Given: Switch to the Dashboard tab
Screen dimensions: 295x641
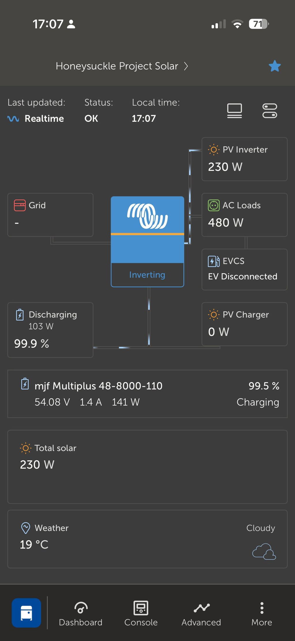Looking at the screenshot, I should (81, 614).
